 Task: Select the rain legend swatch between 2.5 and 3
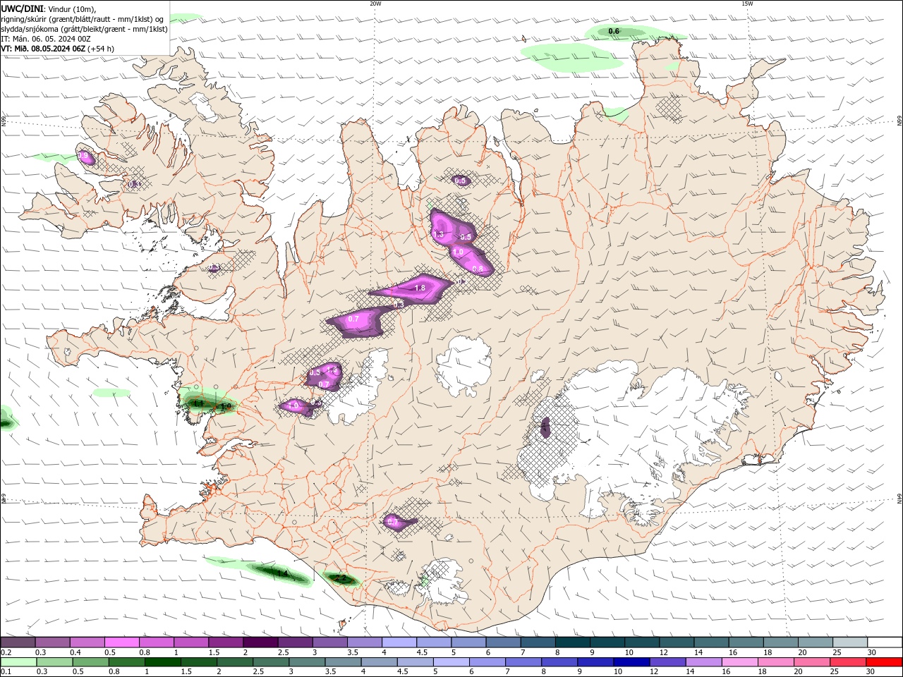click(271, 662)
